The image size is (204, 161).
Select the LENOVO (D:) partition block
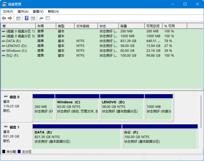click(x=122, y=107)
